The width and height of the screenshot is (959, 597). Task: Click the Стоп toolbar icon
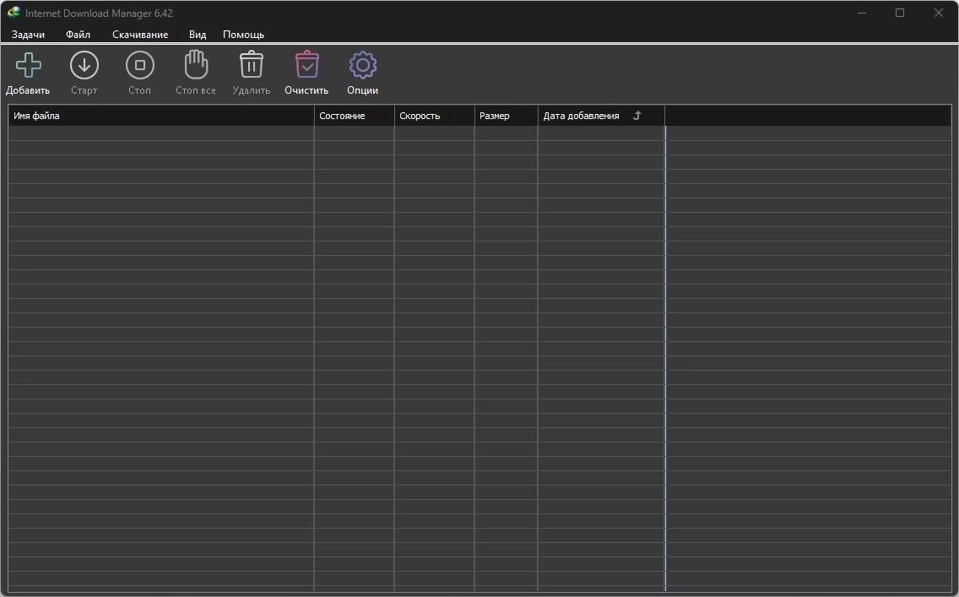[140, 66]
